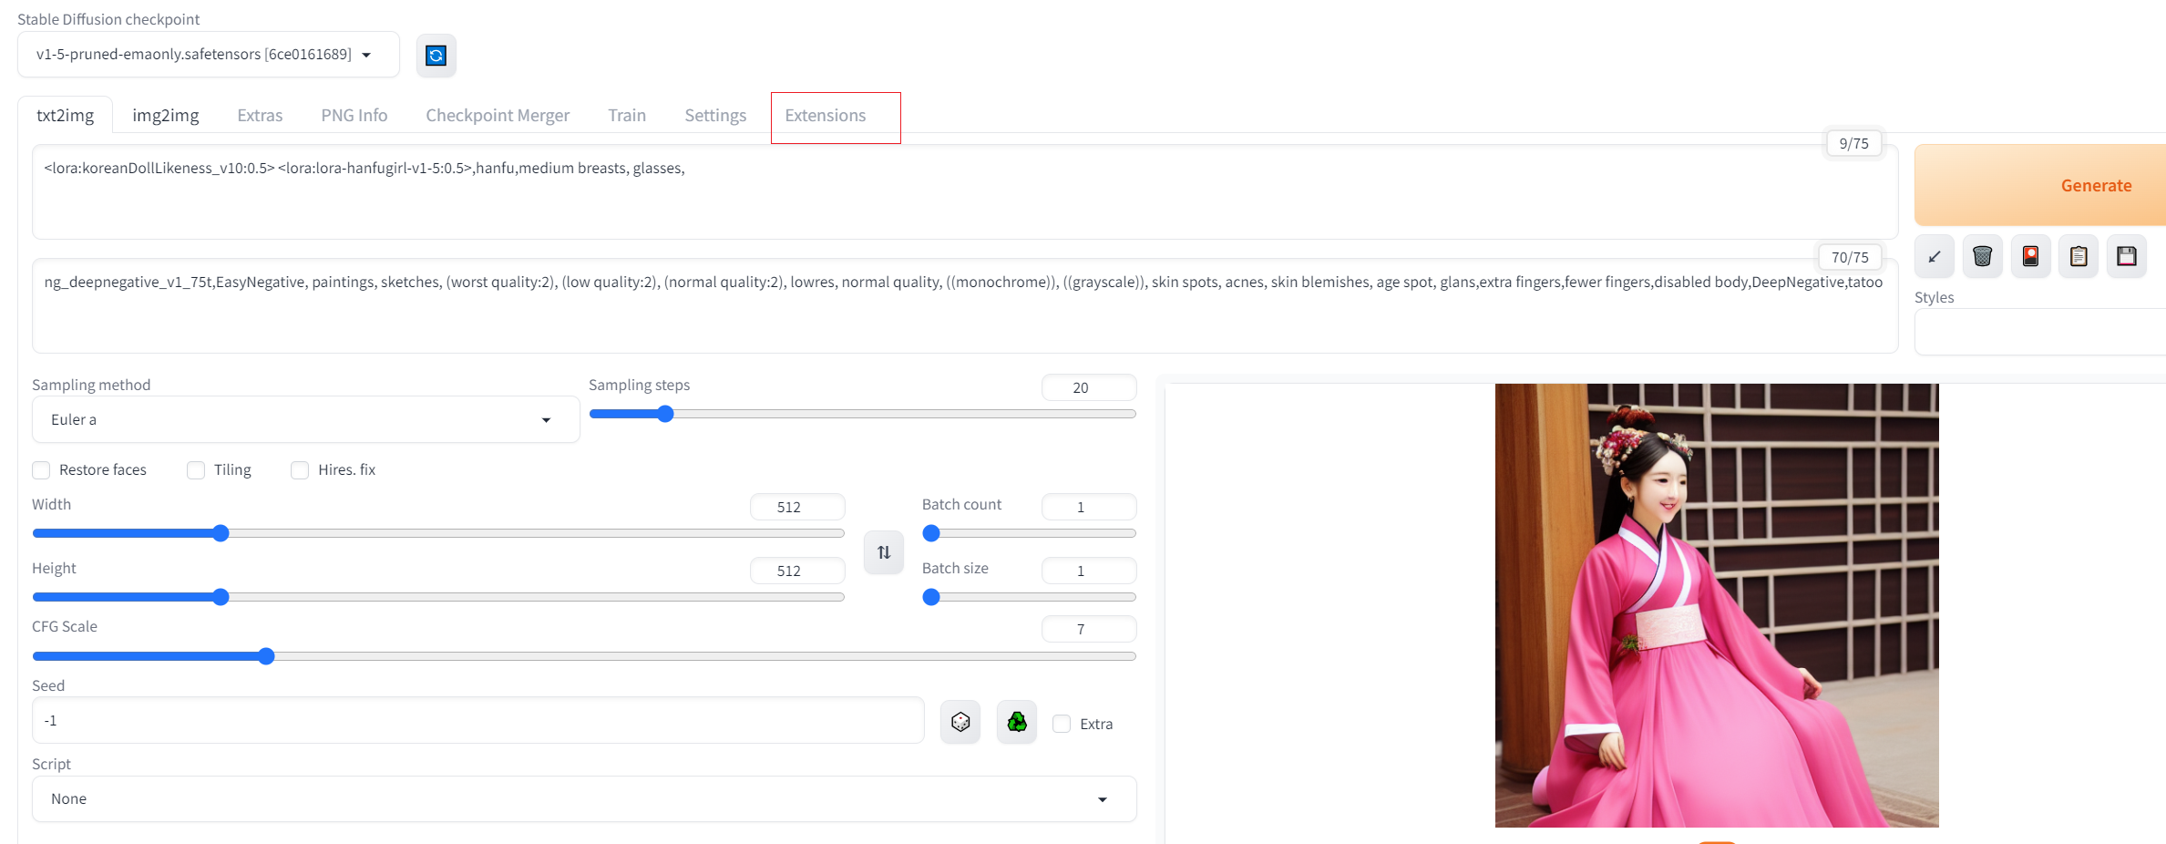Click the negative prompt text box
This screenshot has width=2166, height=844.
tap(965, 306)
